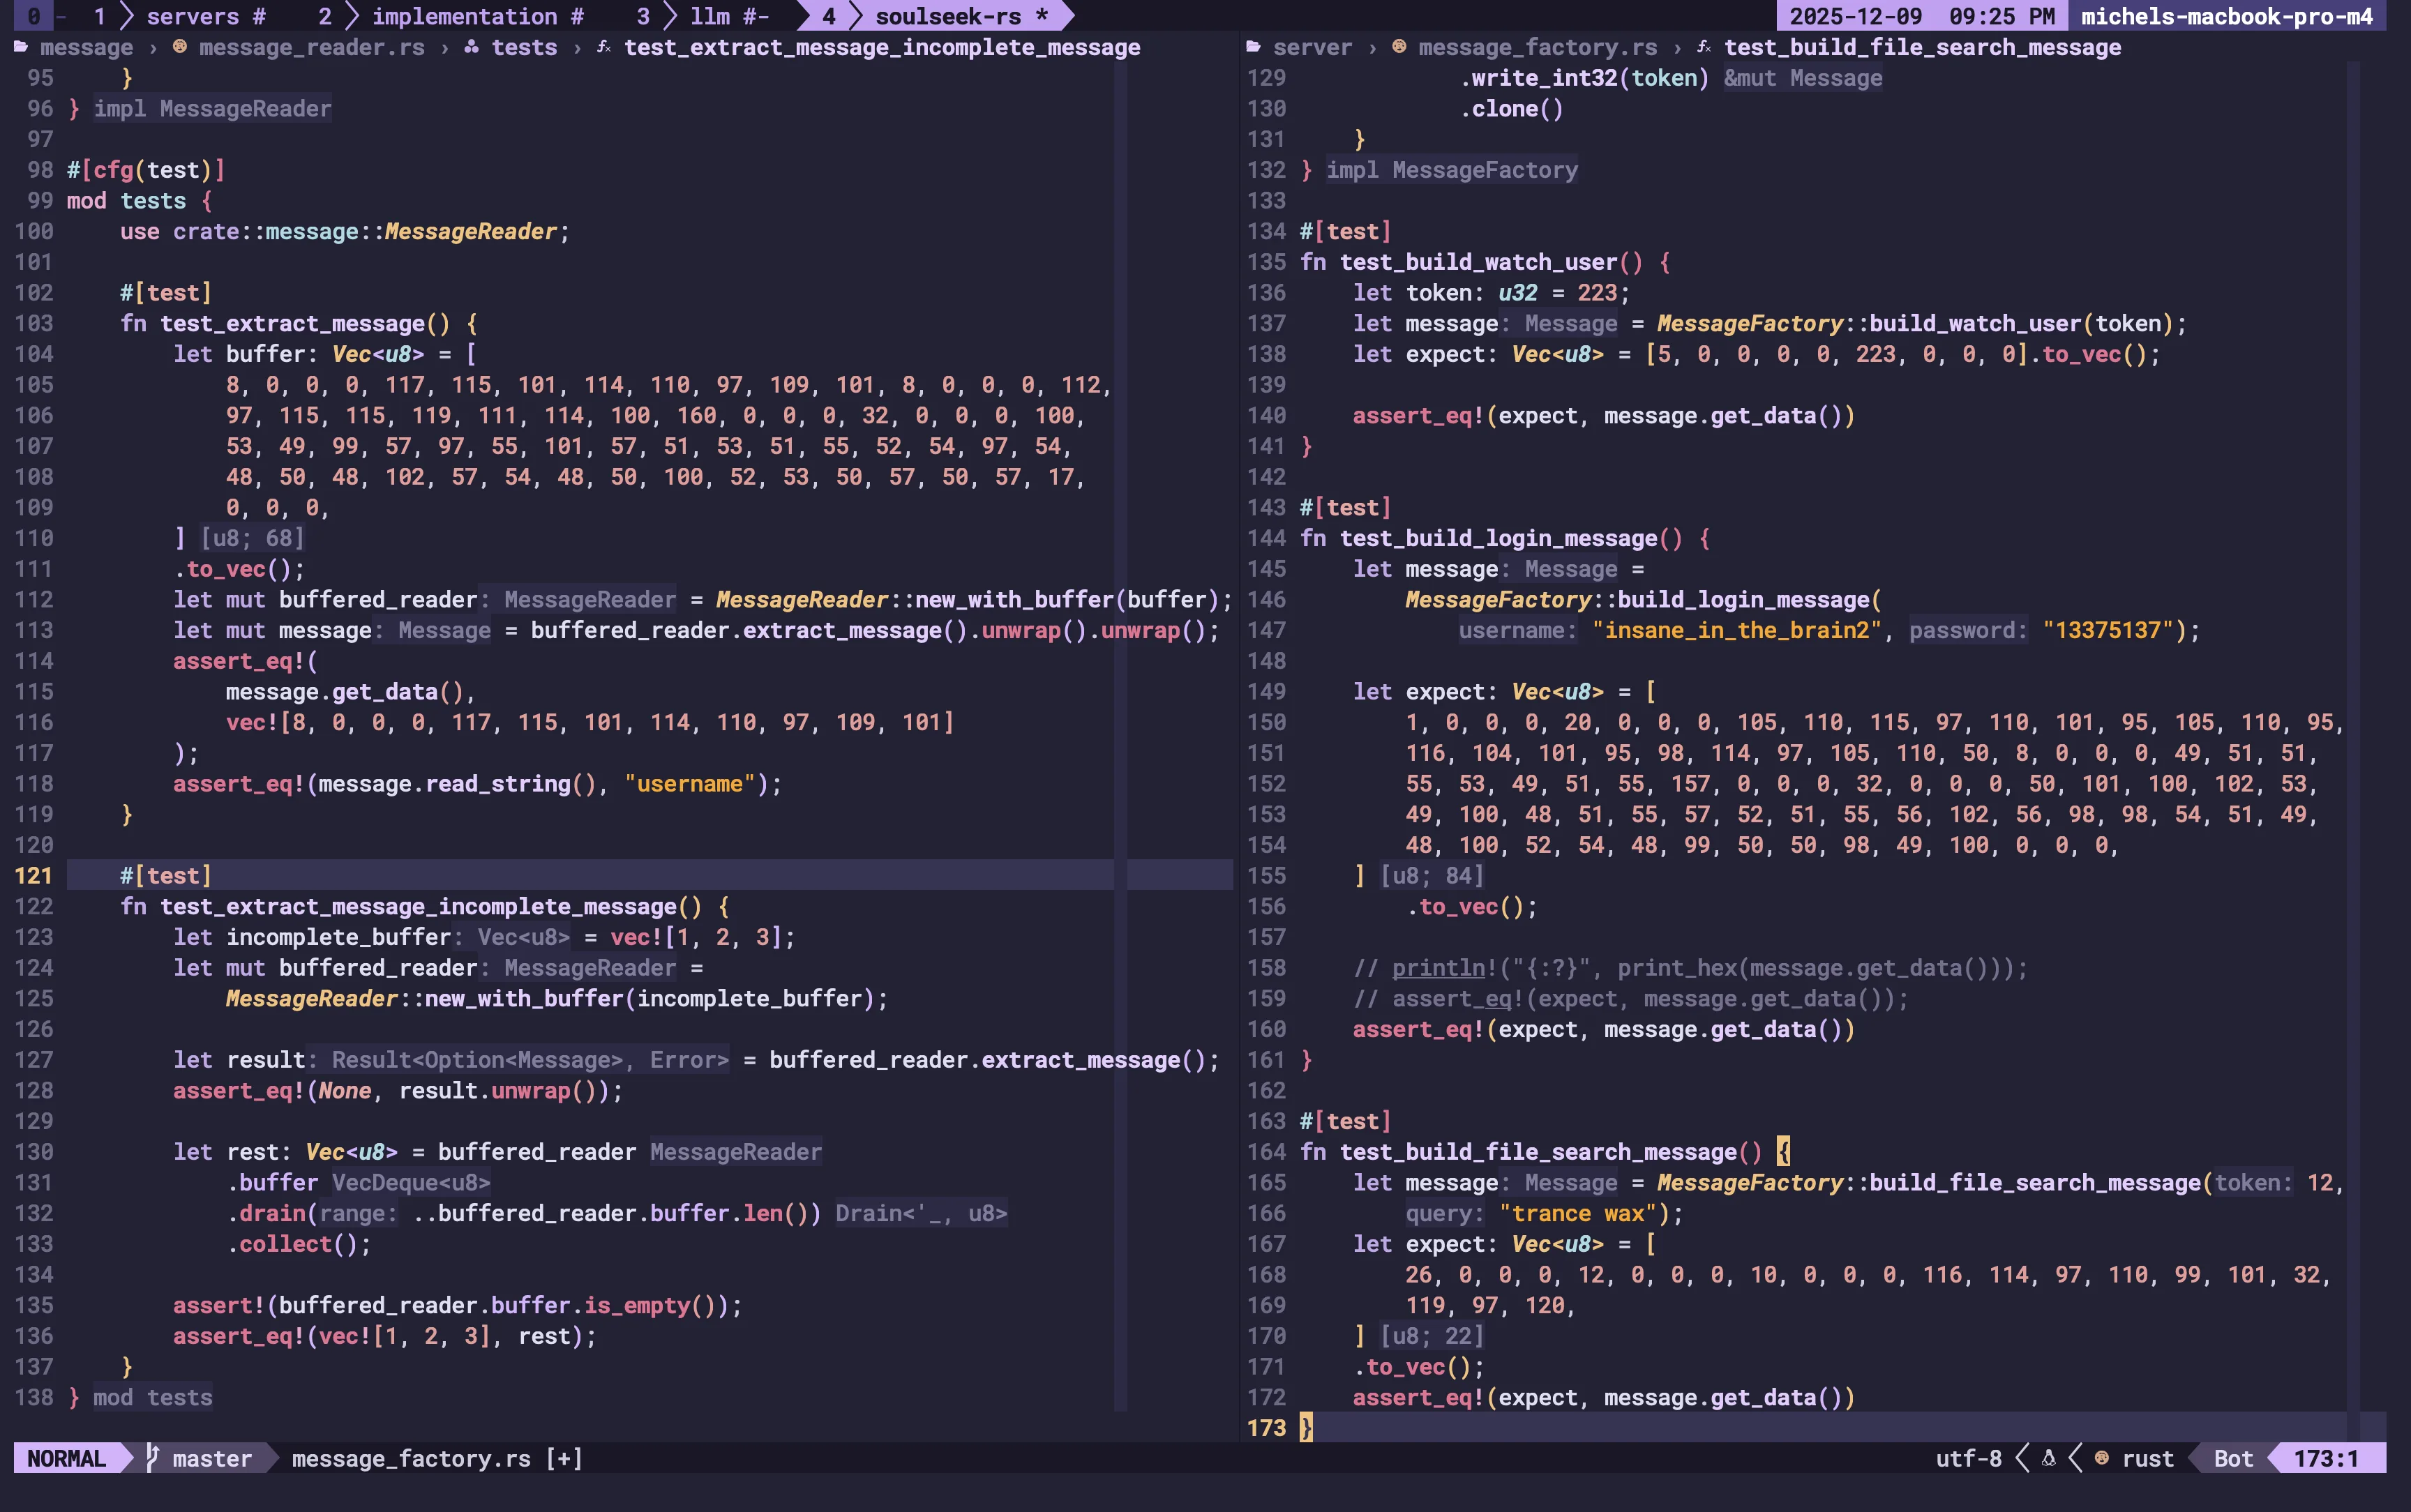Click the tmux session index 0
Image resolution: width=2411 pixels, height=1512 pixels.
pyautogui.click(x=34, y=16)
